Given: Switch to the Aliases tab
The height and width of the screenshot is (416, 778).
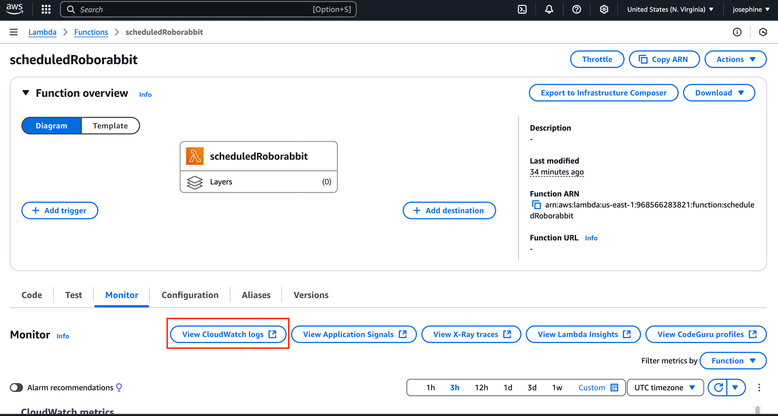Looking at the screenshot, I should click(x=256, y=295).
